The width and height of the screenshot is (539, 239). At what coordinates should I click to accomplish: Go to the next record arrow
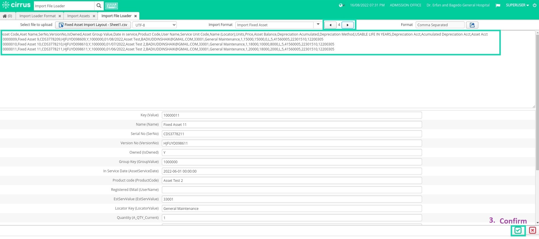tap(348, 25)
